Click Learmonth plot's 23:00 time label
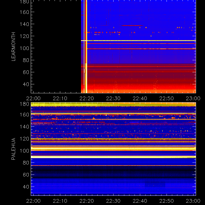Viewport: 205px width, 205px height. [x=193, y=98]
